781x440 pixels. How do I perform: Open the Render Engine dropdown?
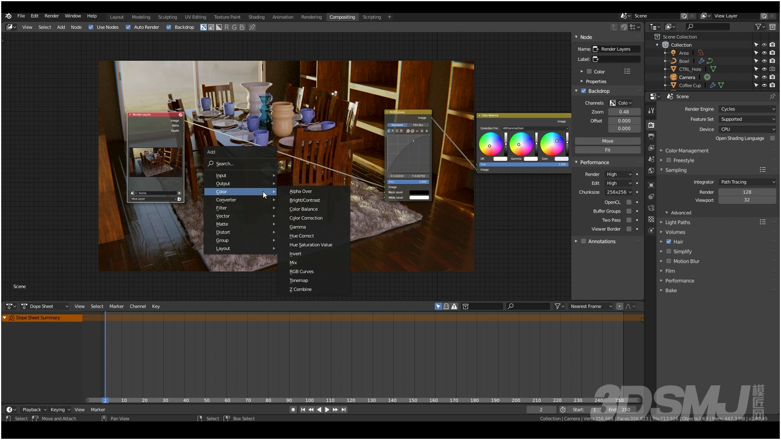coord(748,109)
